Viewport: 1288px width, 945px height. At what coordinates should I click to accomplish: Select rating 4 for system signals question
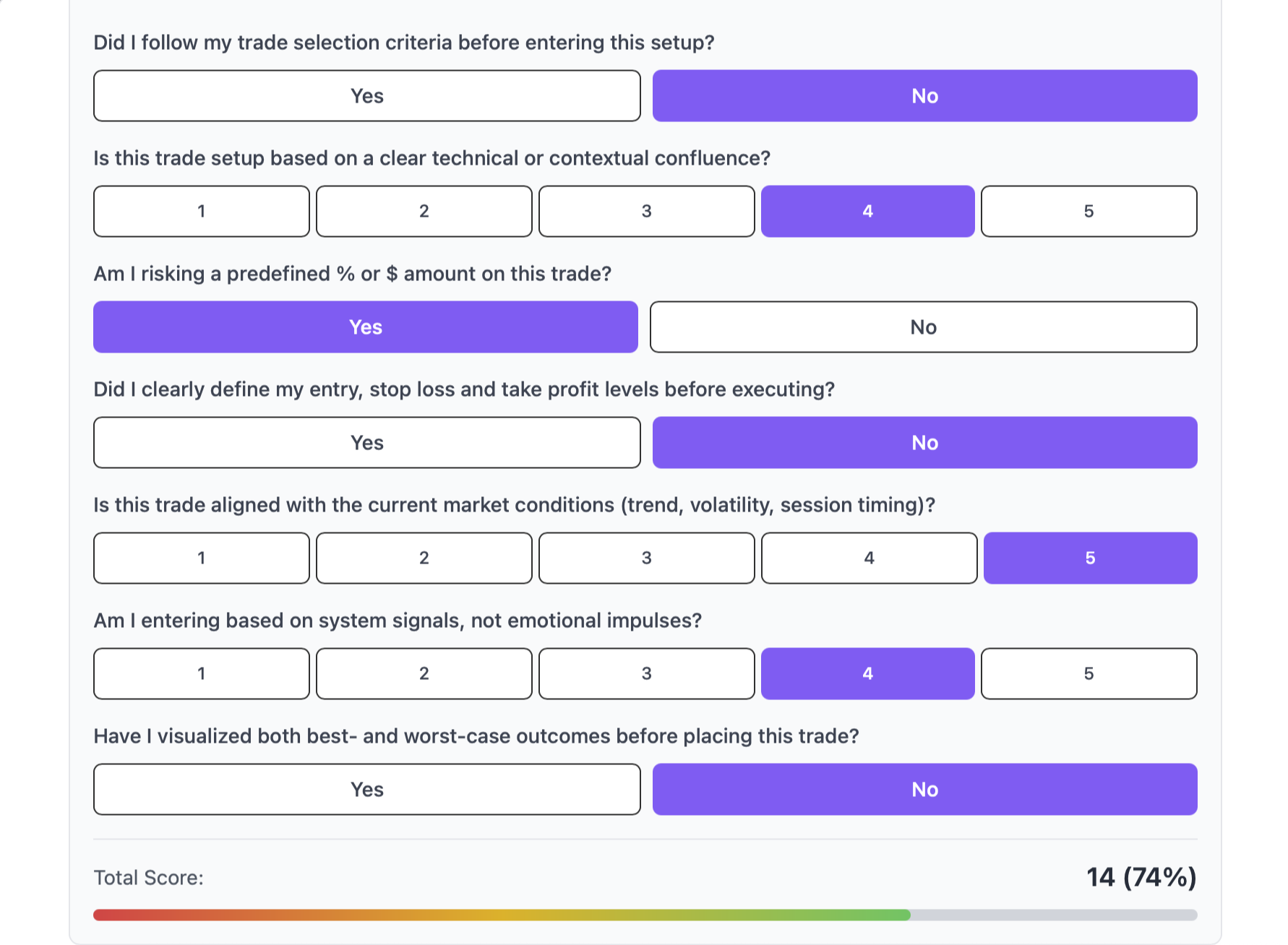(867, 673)
